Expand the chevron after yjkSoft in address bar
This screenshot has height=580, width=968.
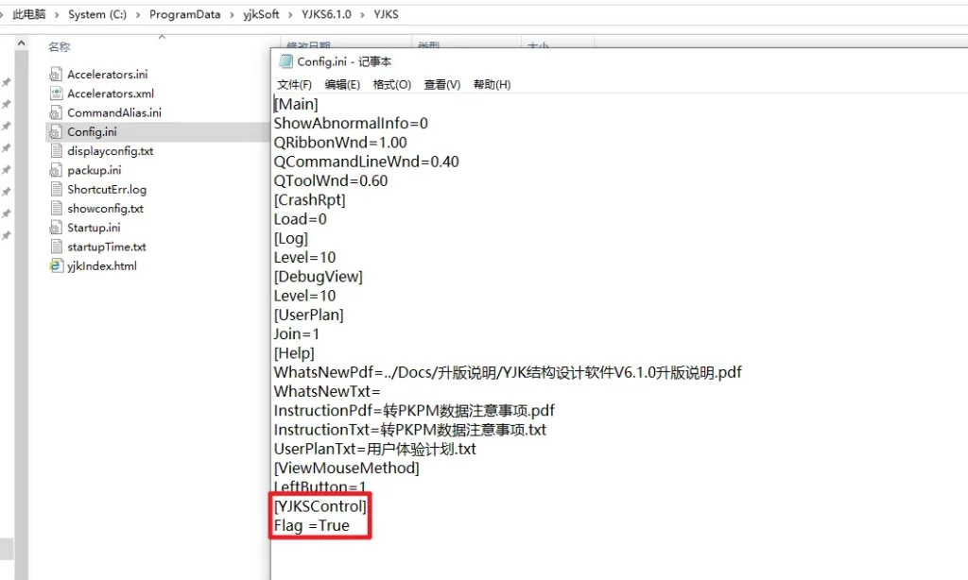(289, 14)
